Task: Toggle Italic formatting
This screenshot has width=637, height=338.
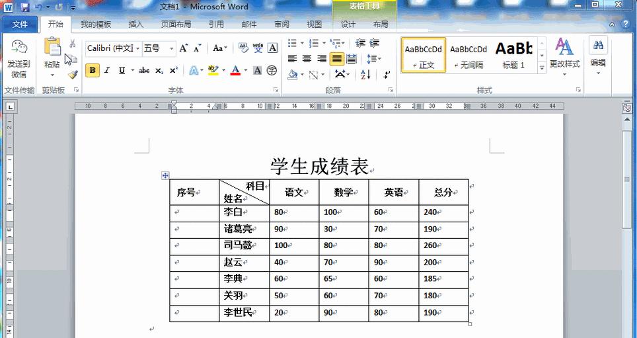Action: click(107, 71)
